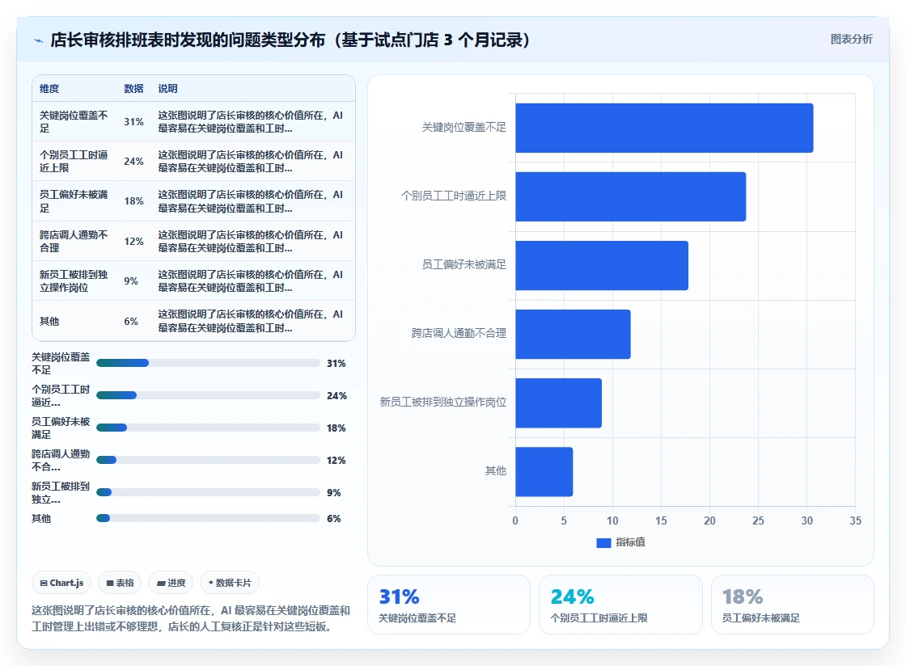Image resolution: width=906 pixels, height=666 pixels.
Task: Select table cell 个别员工工时逼近上限
Action: (74, 161)
